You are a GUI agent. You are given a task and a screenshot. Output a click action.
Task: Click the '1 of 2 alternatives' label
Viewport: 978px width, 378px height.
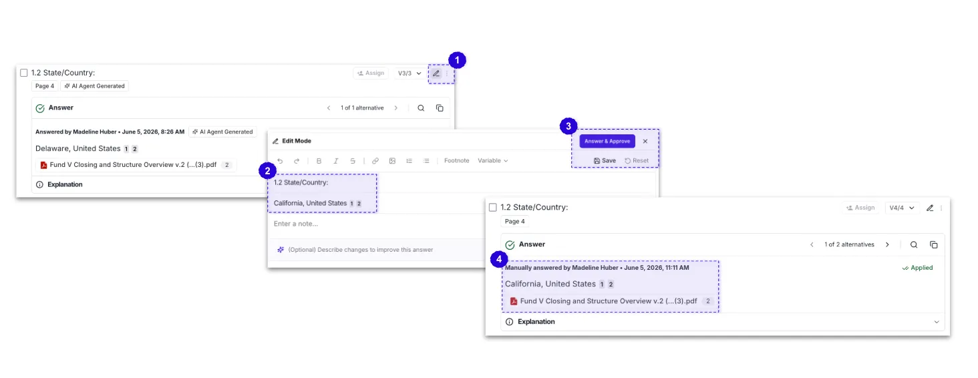click(x=849, y=244)
